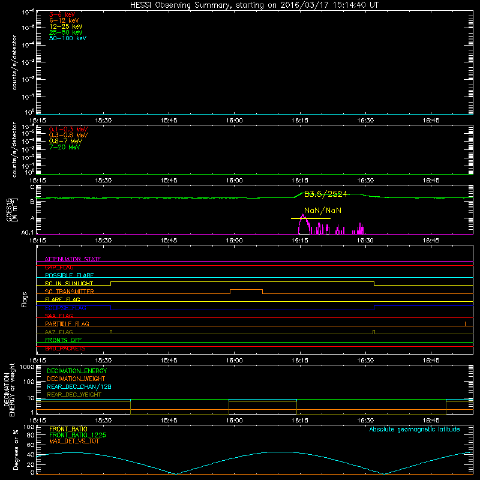Click the Absolute geomagnetic latitude label
This screenshot has width=480, height=480.
pyautogui.click(x=415, y=430)
